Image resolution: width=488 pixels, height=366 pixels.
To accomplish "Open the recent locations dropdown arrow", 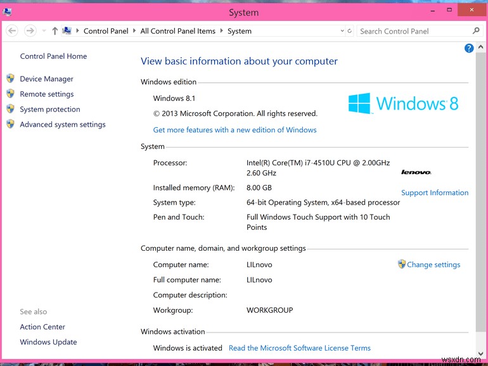I will (44, 31).
